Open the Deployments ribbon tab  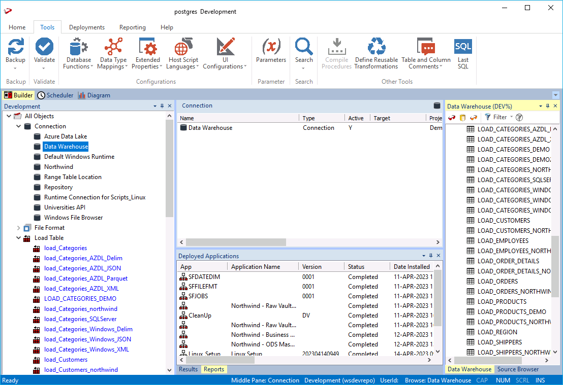[87, 27]
